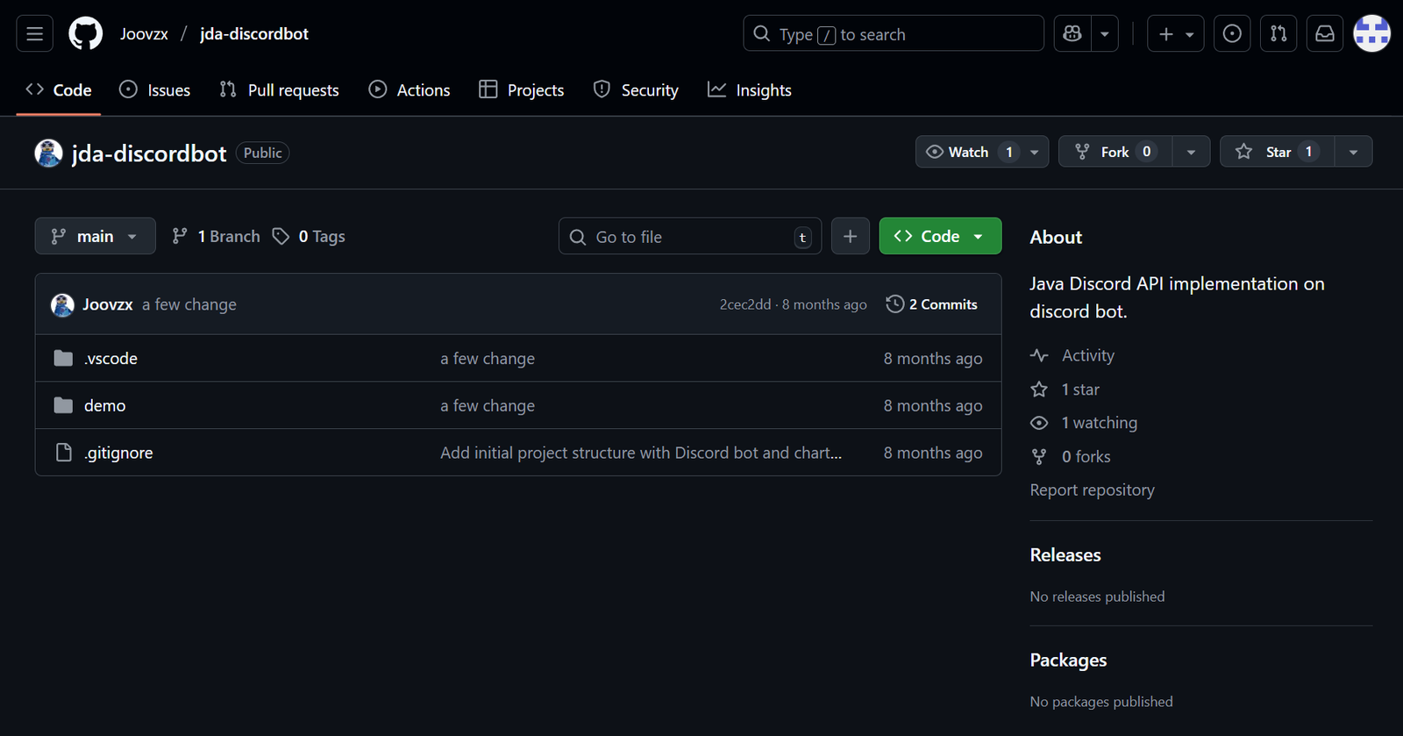Star the jda-discordbot repository
The height and width of the screenshot is (736, 1403).
click(x=1277, y=152)
